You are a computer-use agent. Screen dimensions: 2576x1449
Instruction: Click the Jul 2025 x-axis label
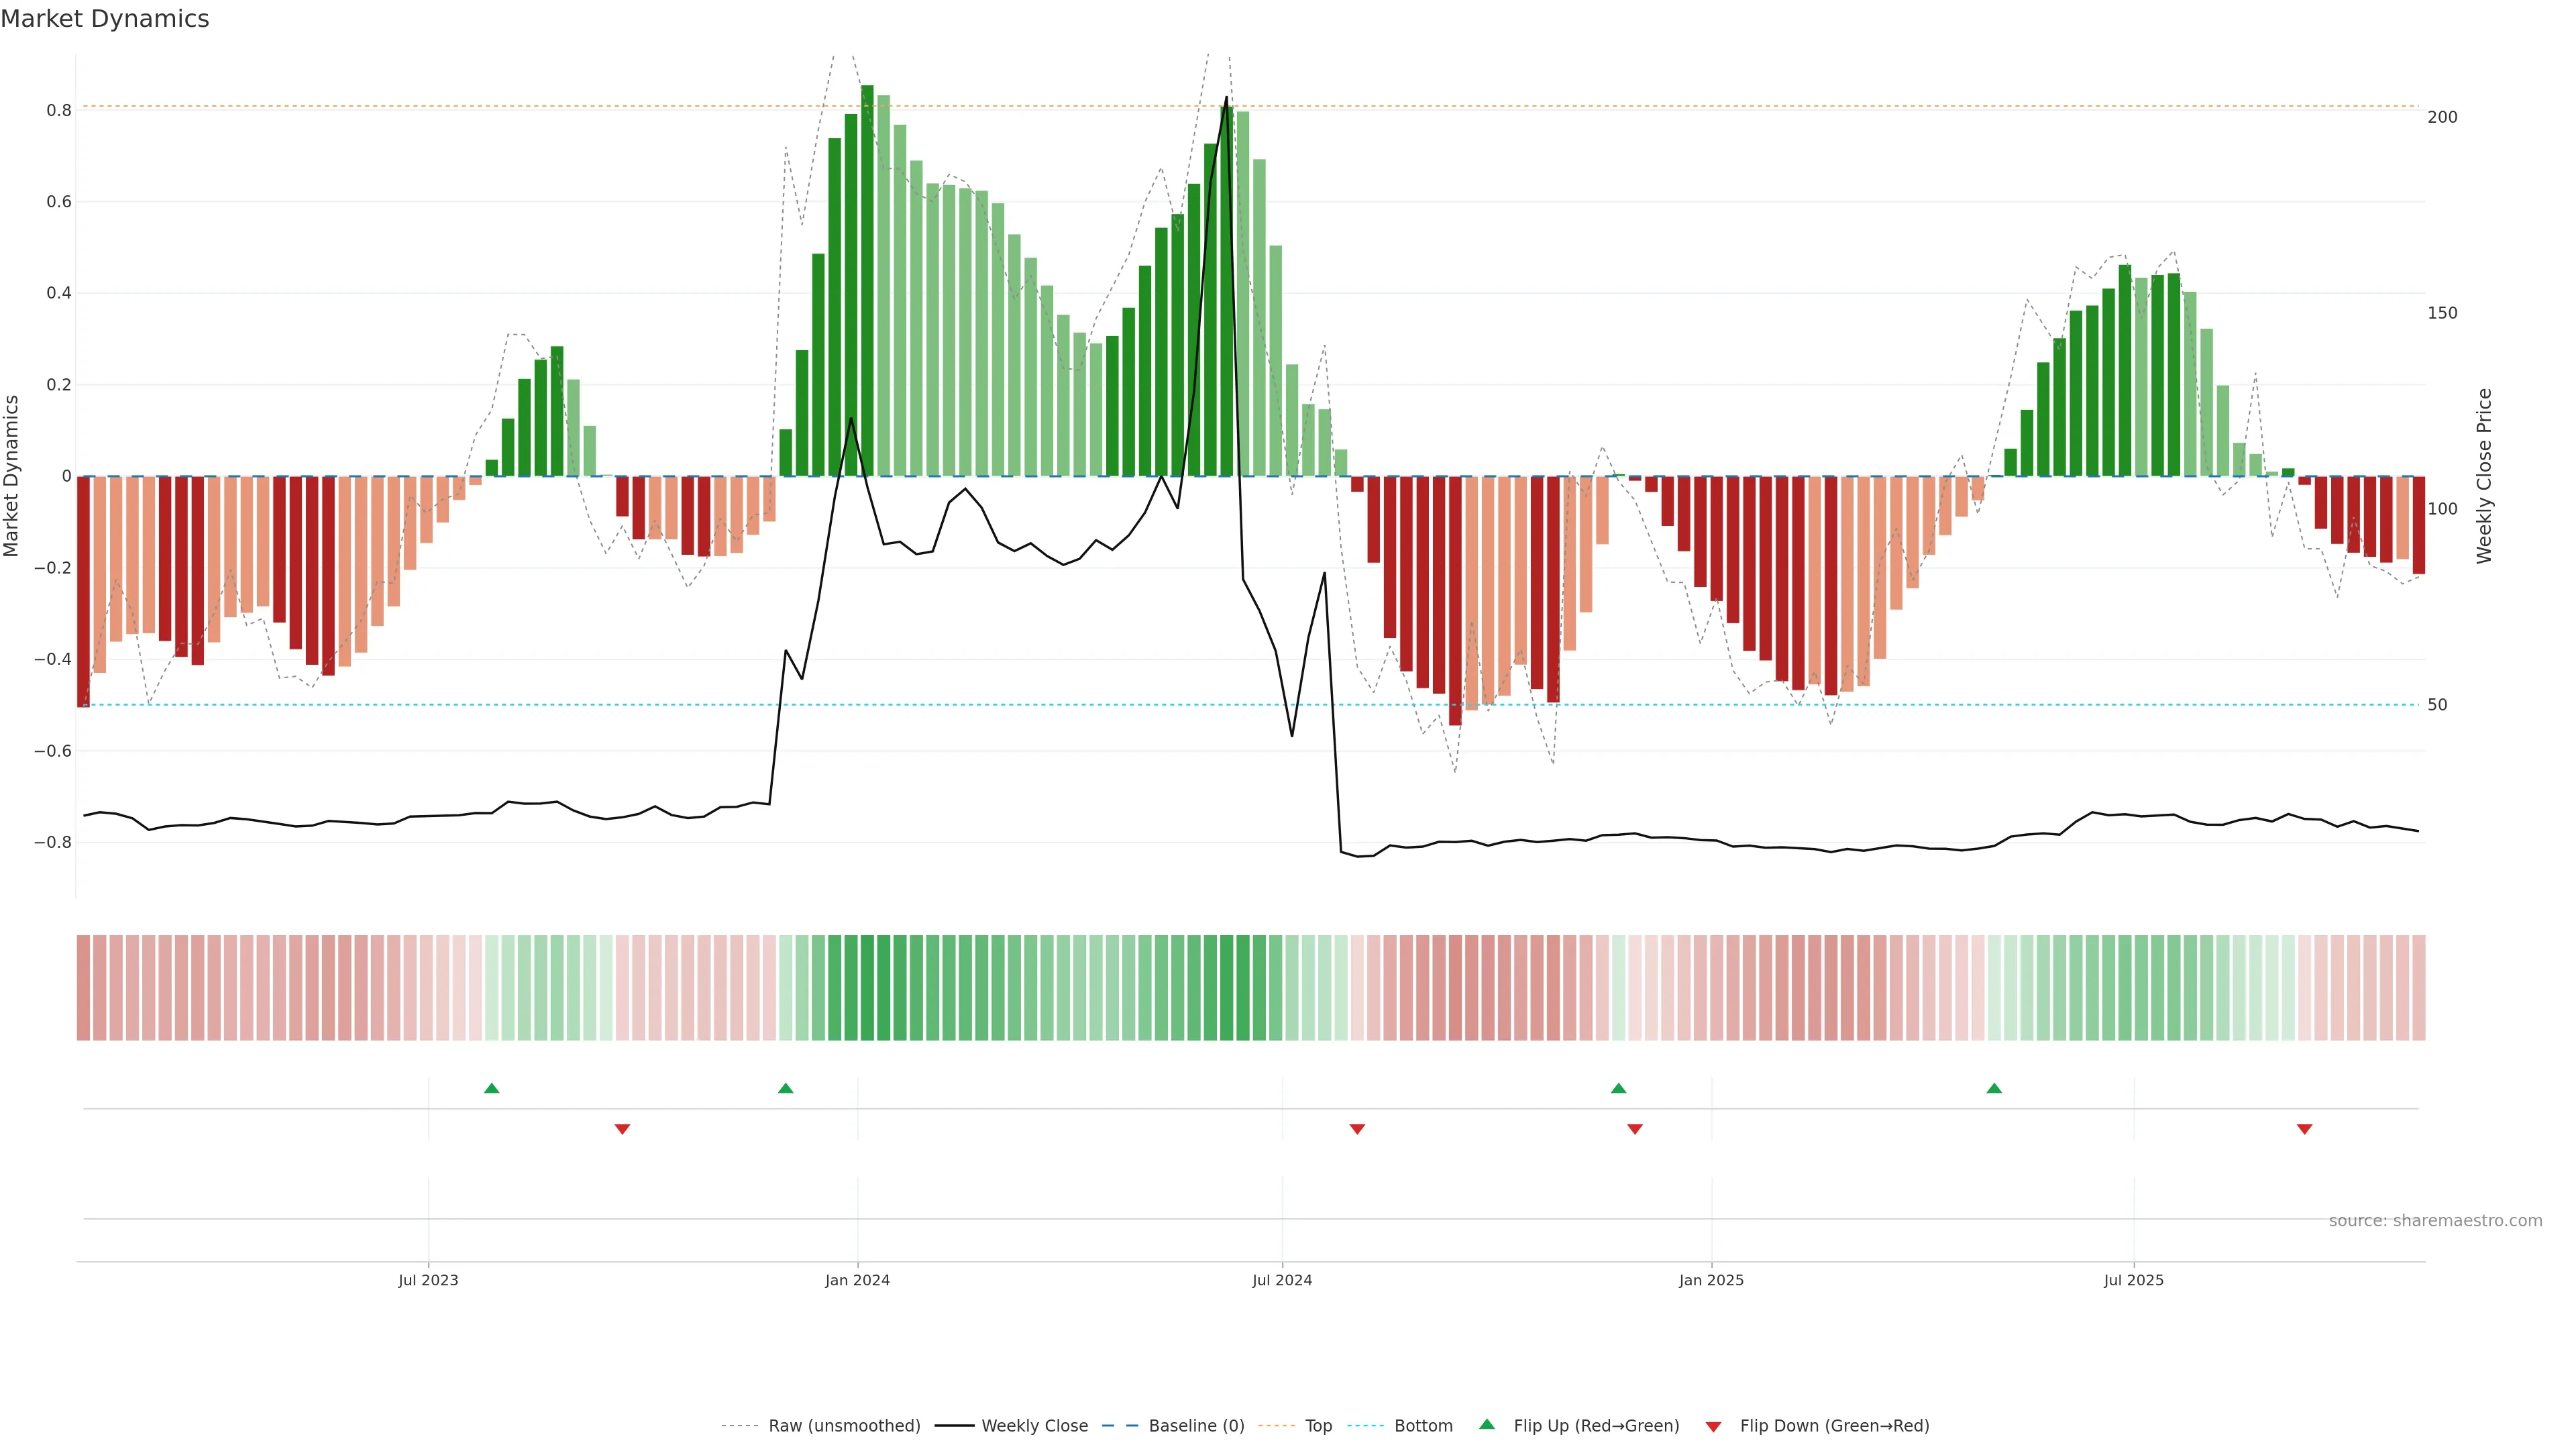click(2133, 1280)
